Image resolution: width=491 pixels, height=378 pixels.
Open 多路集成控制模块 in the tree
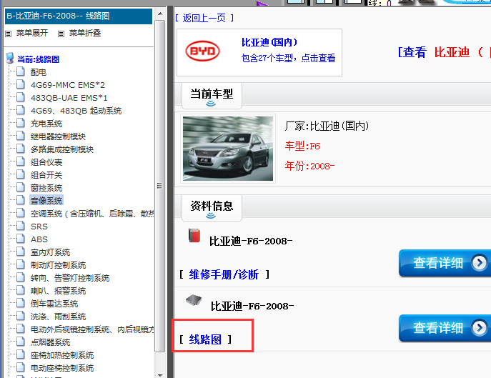(x=62, y=149)
